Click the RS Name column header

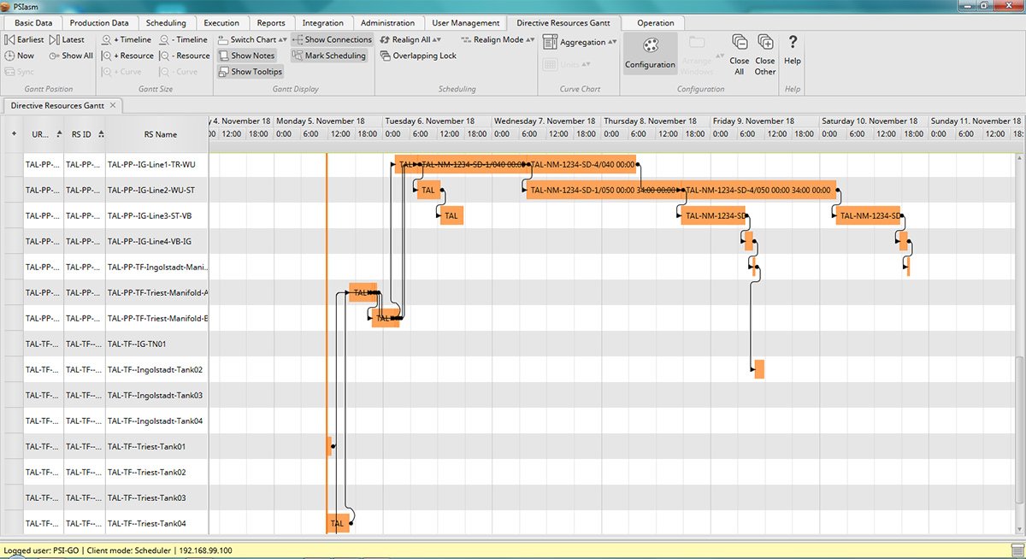click(156, 134)
